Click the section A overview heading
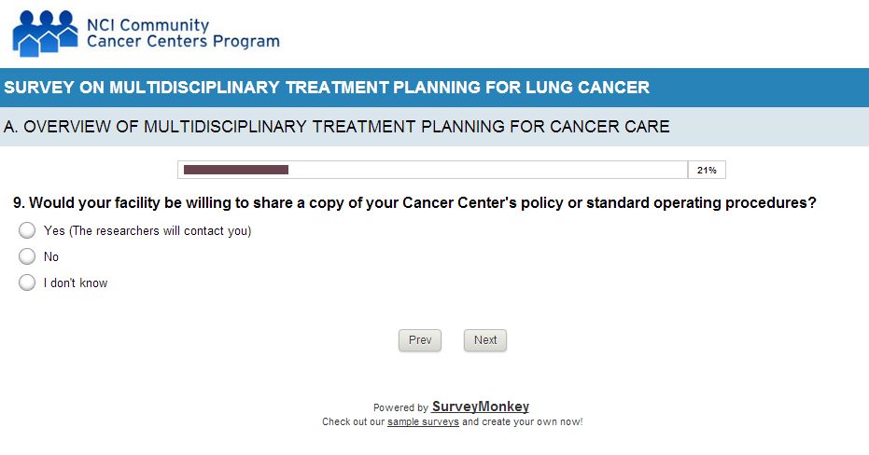Screen dimensions: 869x455 click(x=337, y=127)
